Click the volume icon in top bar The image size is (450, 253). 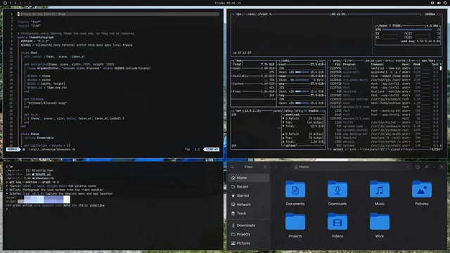[439, 3]
